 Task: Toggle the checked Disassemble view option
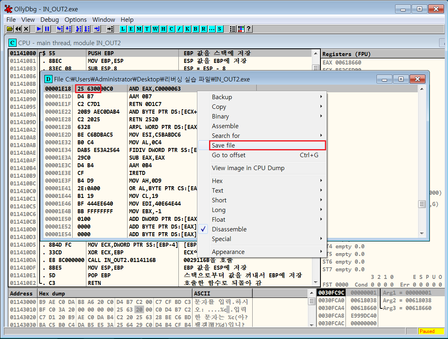pos(262,229)
